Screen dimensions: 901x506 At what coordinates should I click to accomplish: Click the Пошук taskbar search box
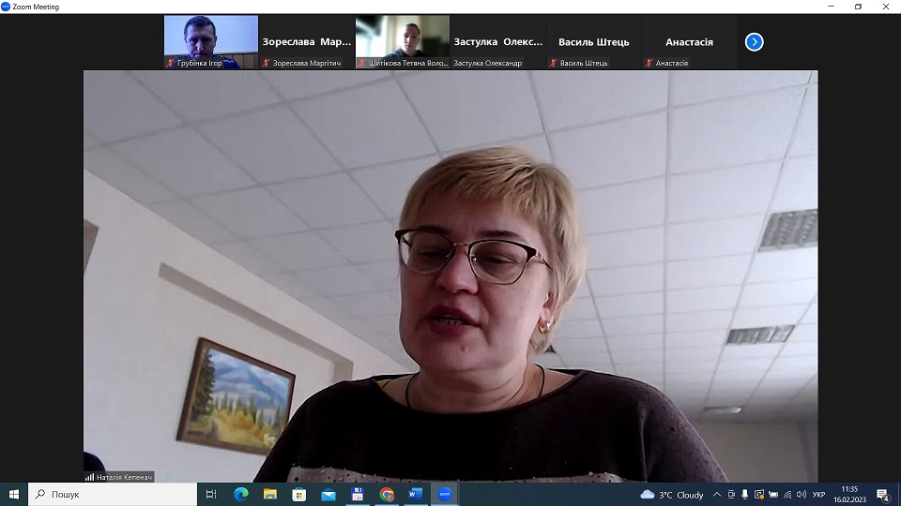[x=113, y=494]
